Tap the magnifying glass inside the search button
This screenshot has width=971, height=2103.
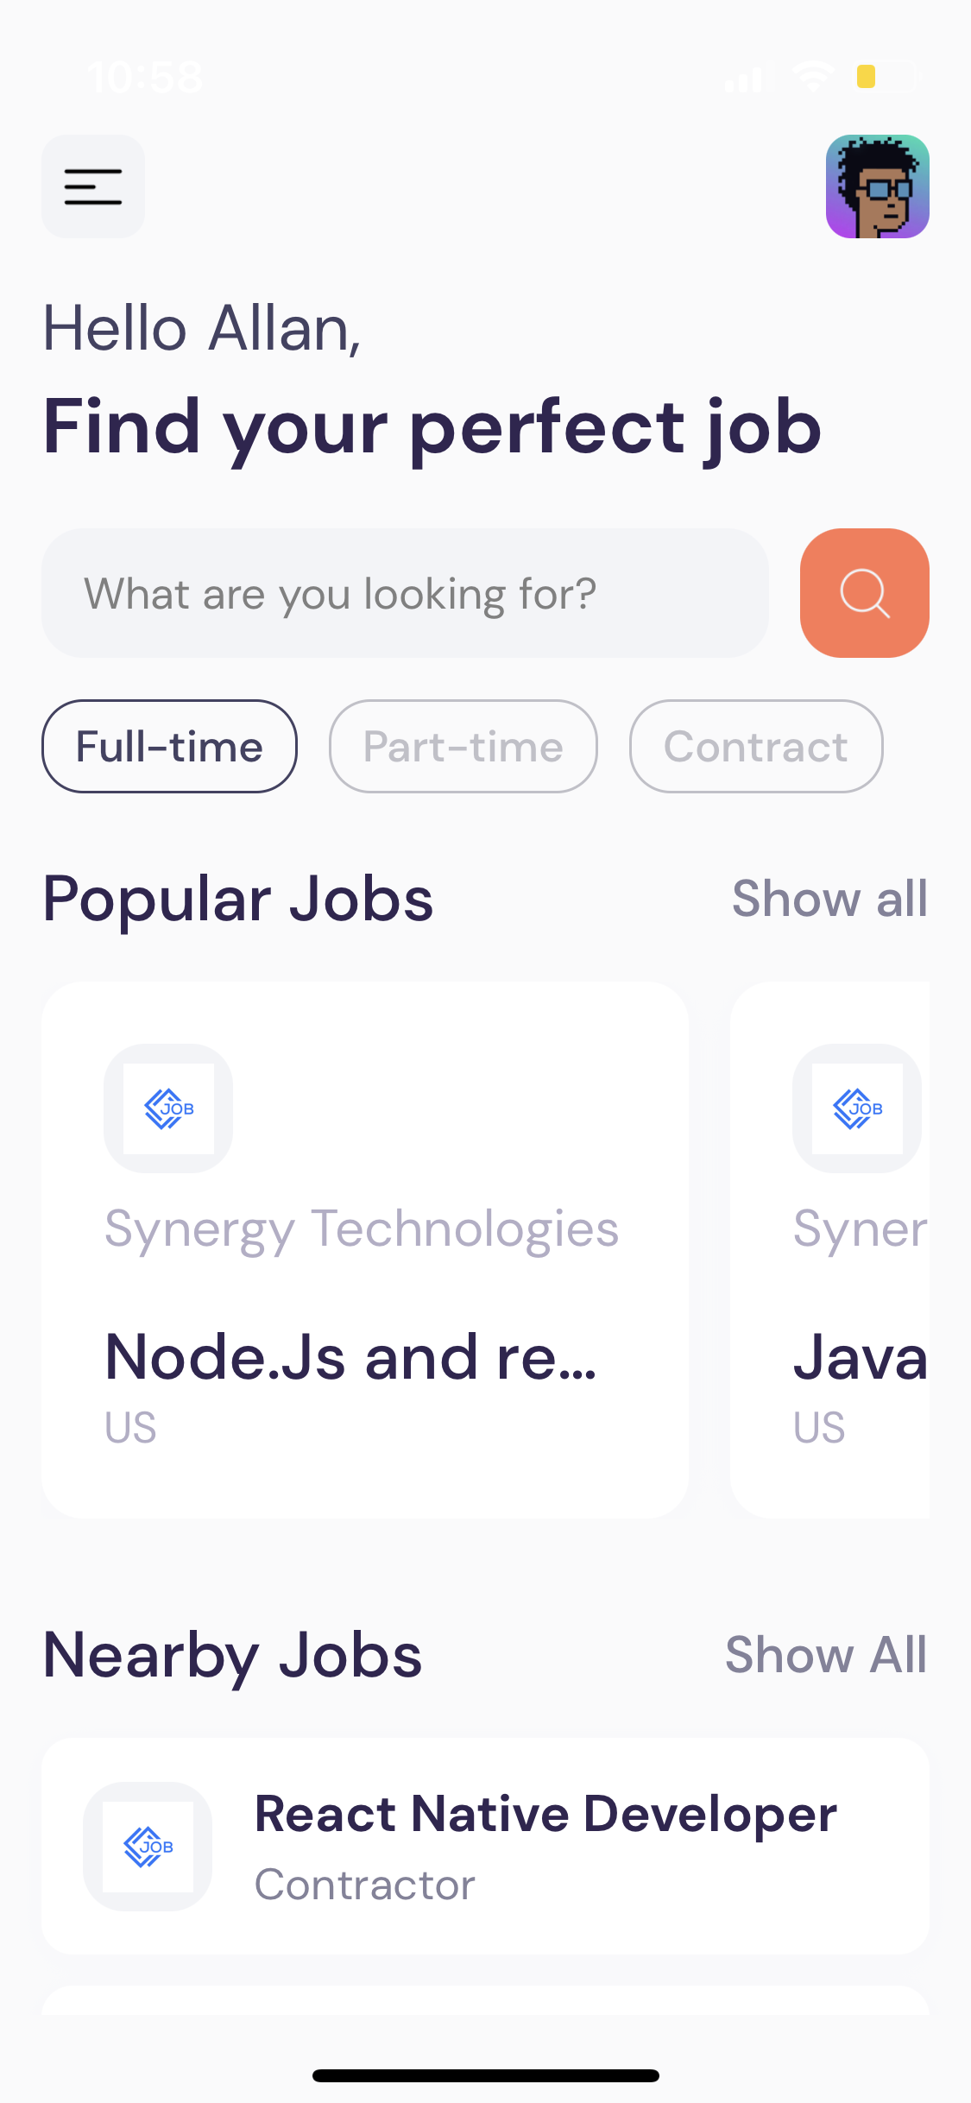pyautogui.click(x=864, y=592)
